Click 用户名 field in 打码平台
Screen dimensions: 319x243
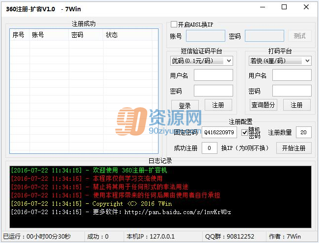(292, 75)
